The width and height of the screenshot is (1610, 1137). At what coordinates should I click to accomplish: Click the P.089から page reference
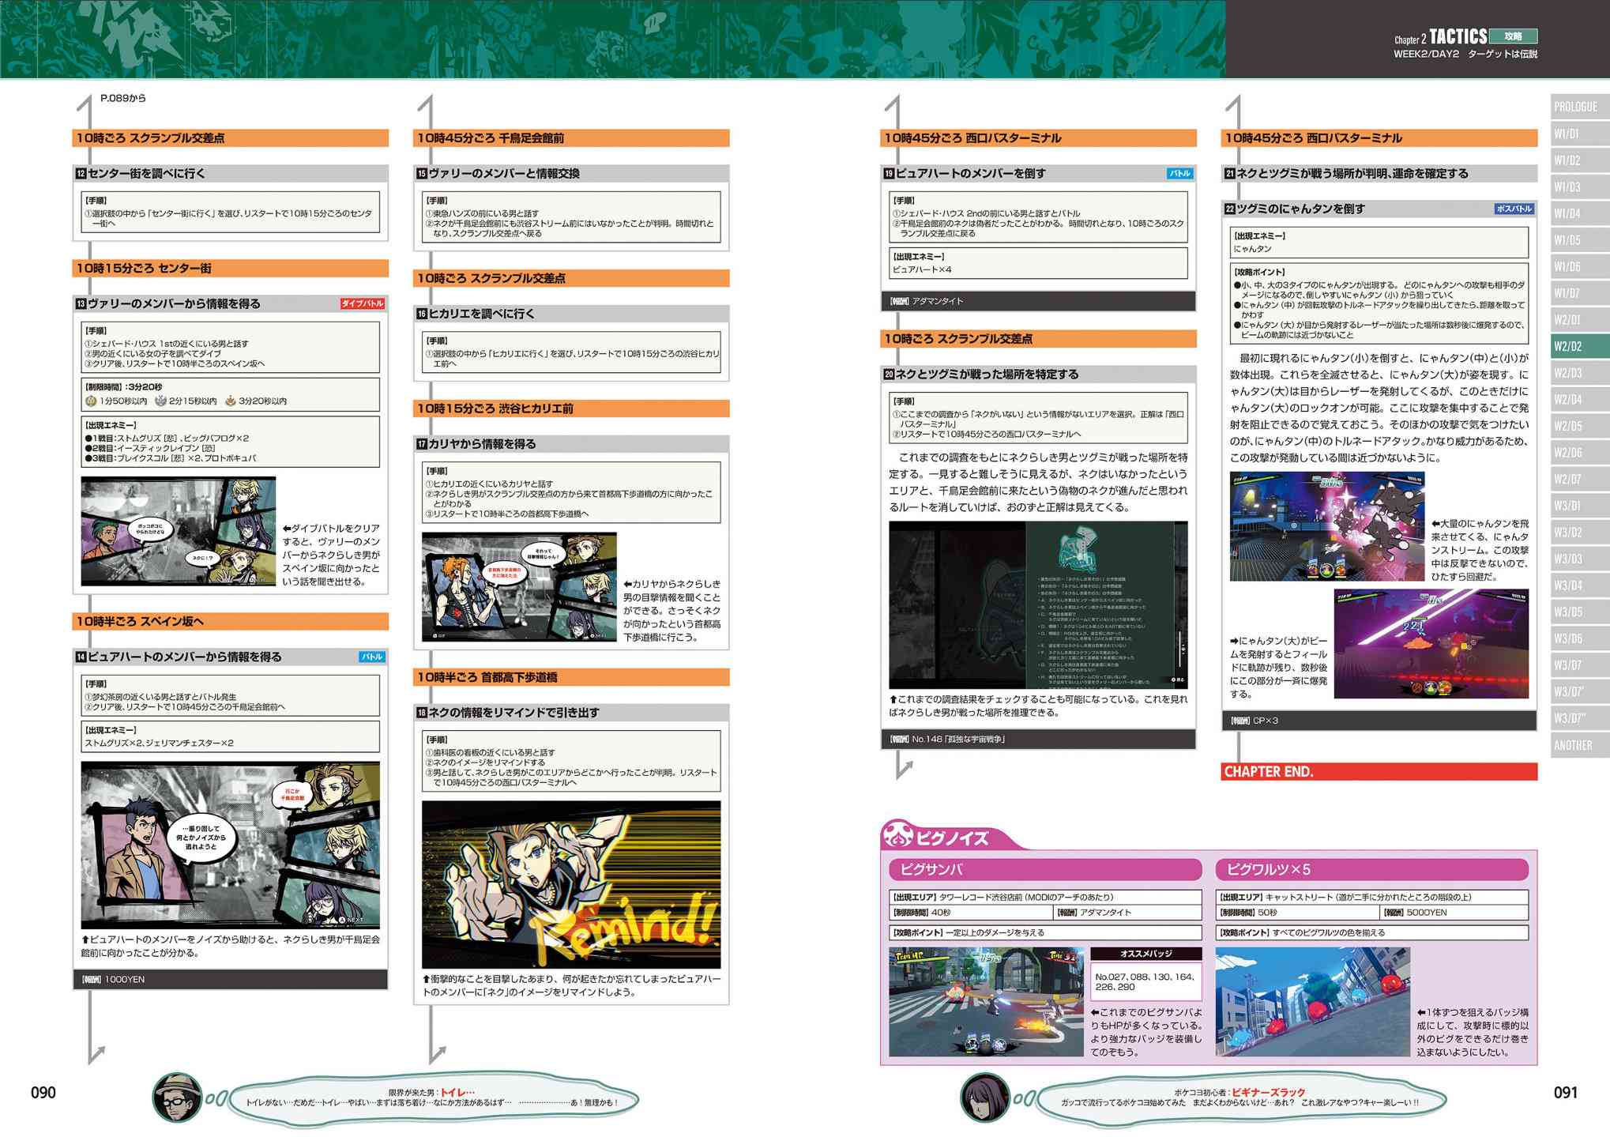(123, 99)
